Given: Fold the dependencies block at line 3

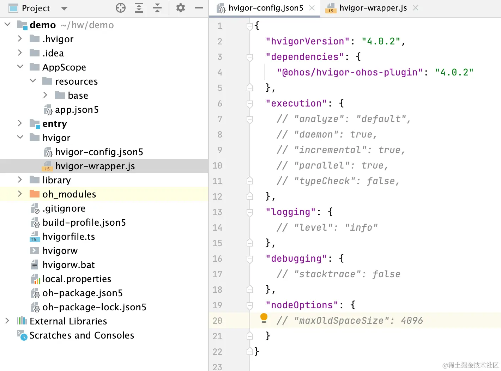Looking at the screenshot, I should (x=250, y=57).
